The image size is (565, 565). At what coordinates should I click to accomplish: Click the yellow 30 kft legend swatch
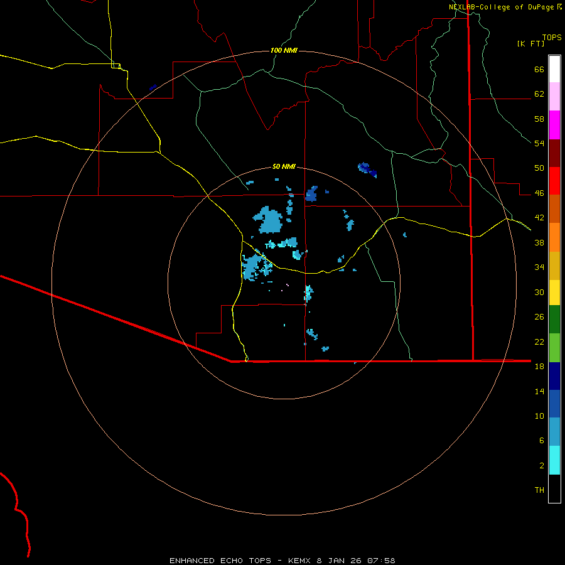[x=554, y=292]
